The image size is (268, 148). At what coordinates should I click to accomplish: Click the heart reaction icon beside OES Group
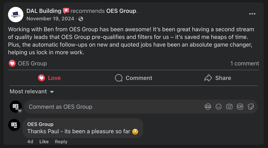(x=12, y=63)
